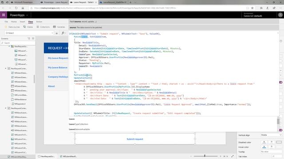Click the Variables toolbar icon
284x159 pixels.
click(x=55, y=27)
